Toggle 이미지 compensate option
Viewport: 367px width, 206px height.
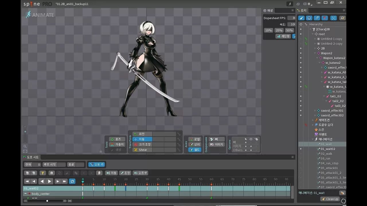[216, 144]
